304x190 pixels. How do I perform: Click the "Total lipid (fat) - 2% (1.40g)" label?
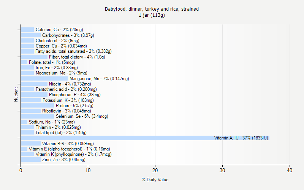tap(61, 133)
